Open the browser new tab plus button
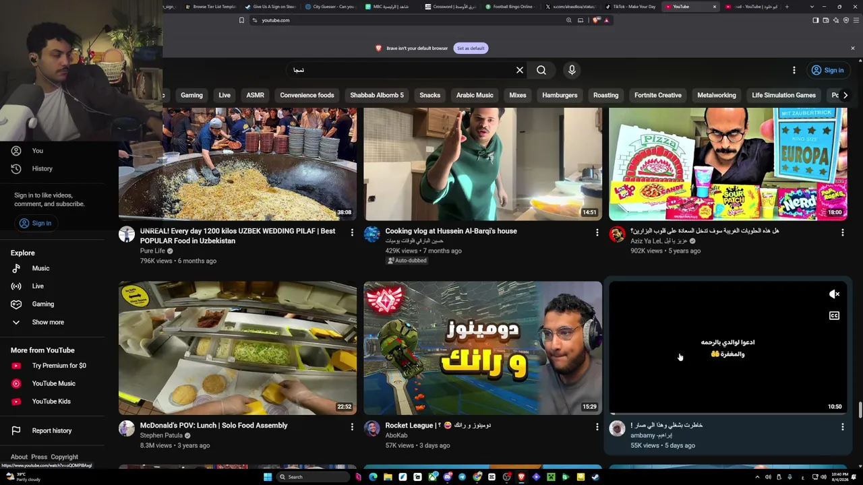The height and width of the screenshot is (485, 863). pyautogui.click(x=787, y=7)
